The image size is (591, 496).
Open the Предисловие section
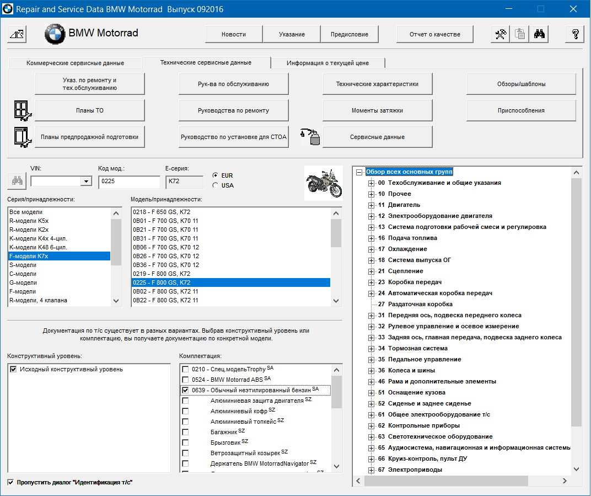pyautogui.click(x=350, y=34)
